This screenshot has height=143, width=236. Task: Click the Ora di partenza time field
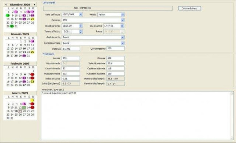coord(70,26)
